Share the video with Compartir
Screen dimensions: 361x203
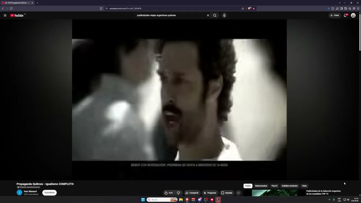coord(192,193)
